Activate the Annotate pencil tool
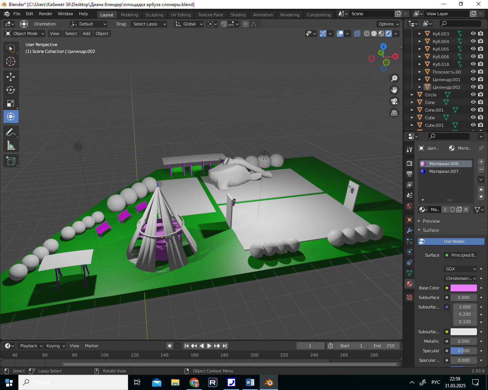Screen dimensions: 488x390 tap(11, 132)
